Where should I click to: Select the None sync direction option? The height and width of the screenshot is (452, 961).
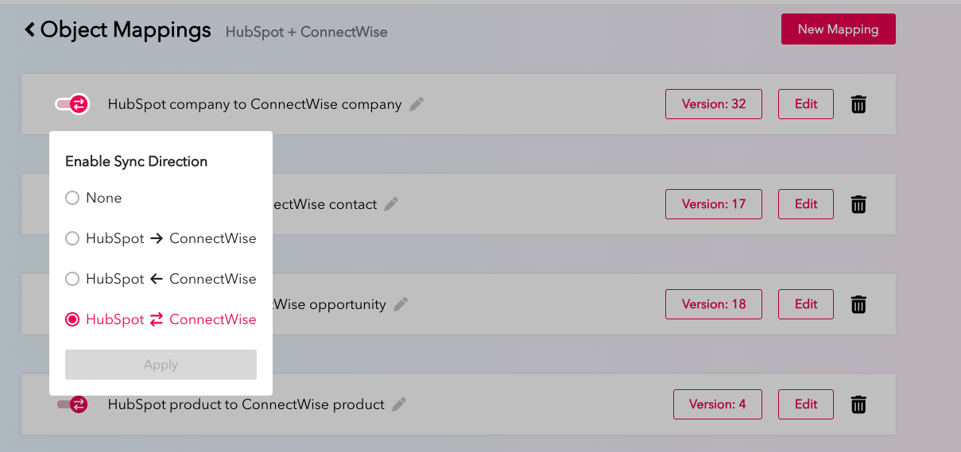(72, 198)
